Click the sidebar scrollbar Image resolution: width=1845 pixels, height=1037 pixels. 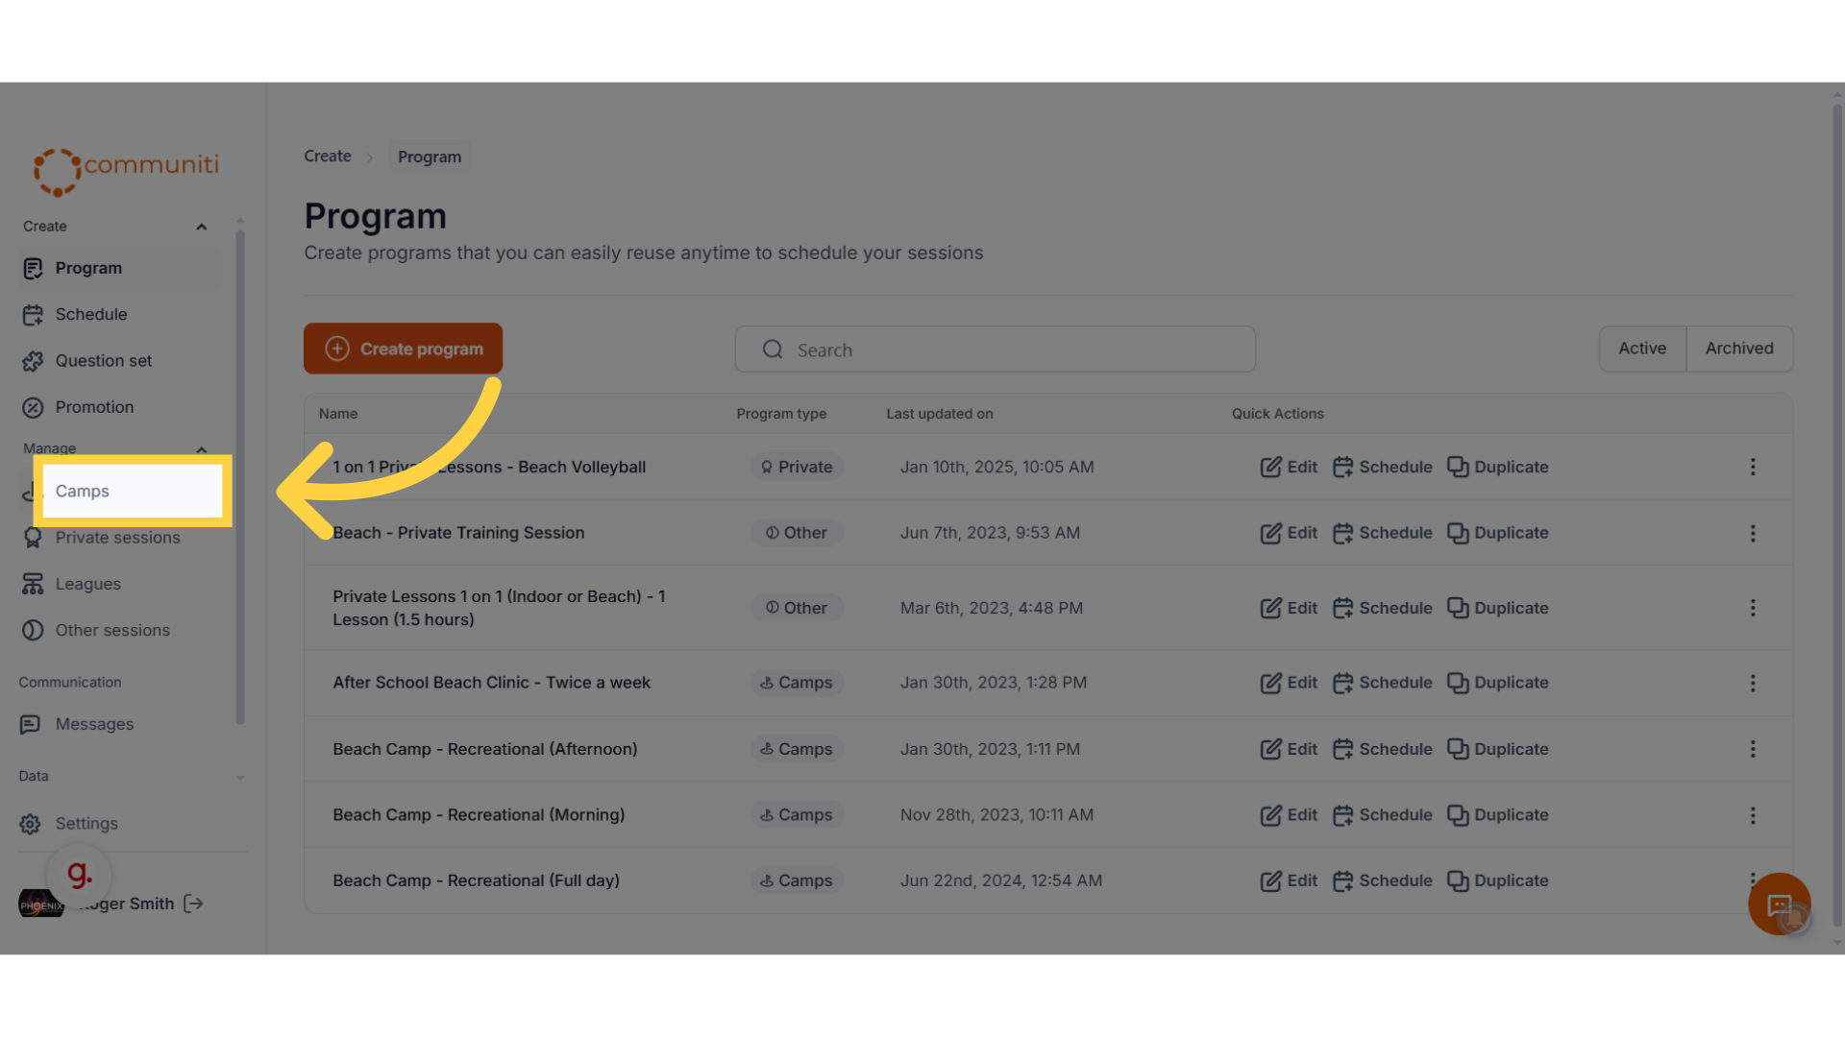[240, 475]
